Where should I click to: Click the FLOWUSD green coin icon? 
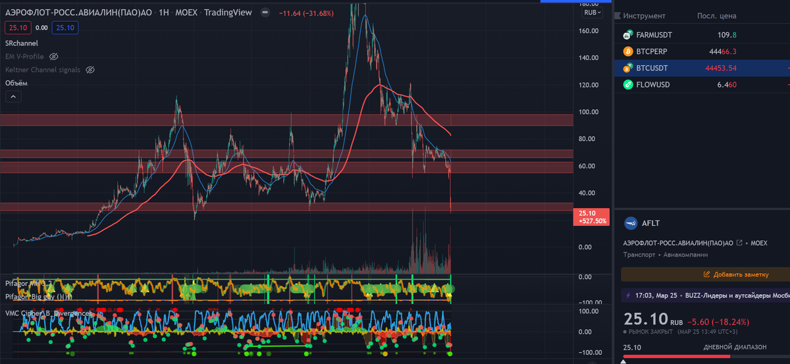coord(628,84)
